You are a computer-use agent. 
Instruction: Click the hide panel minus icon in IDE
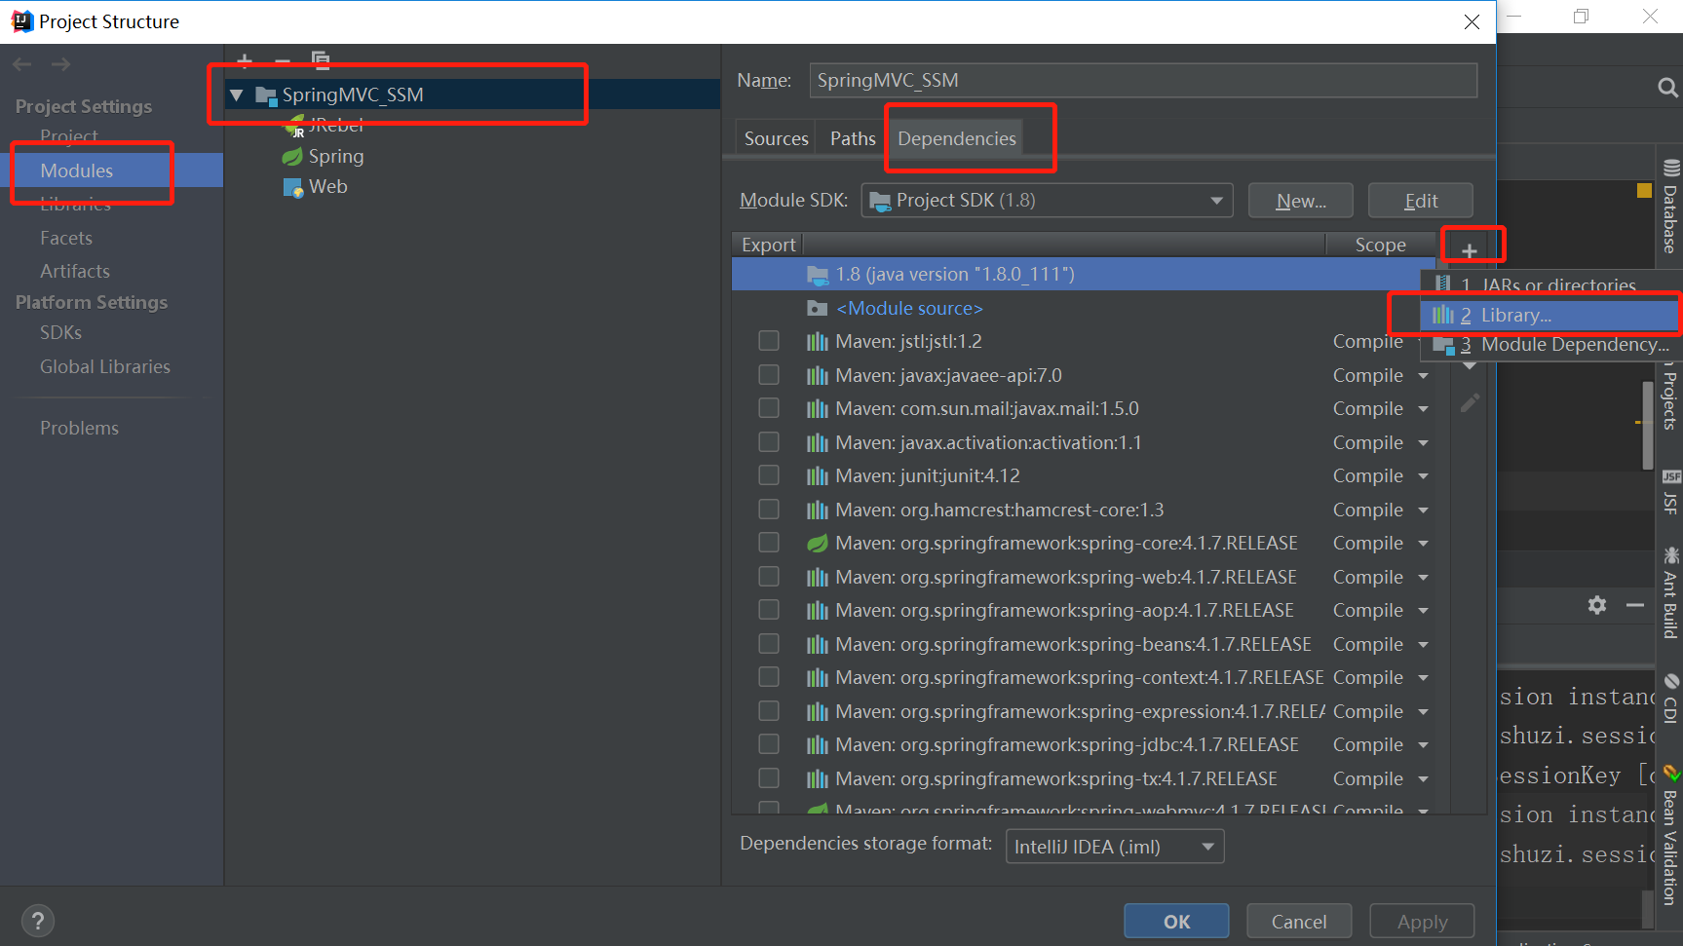click(1634, 605)
